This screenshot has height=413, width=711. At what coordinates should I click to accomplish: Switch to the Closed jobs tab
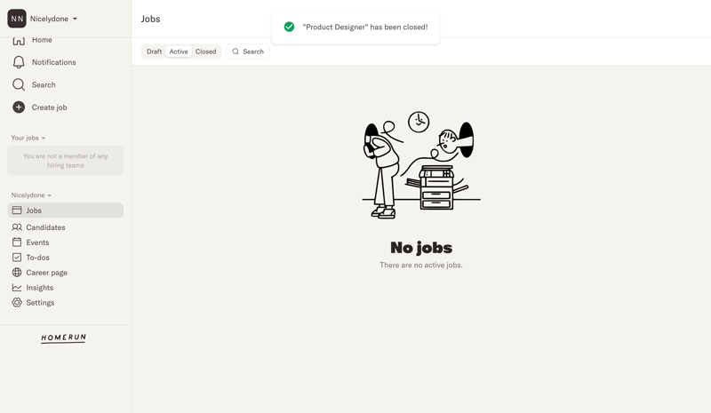click(206, 52)
